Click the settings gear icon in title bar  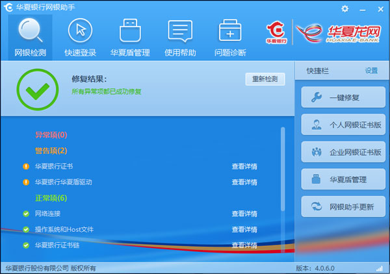click(x=344, y=9)
